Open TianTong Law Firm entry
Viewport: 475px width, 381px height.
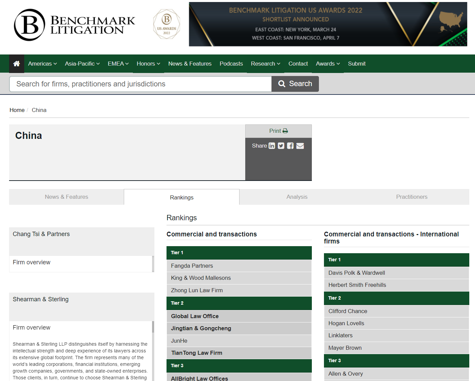pyautogui.click(x=239, y=353)
